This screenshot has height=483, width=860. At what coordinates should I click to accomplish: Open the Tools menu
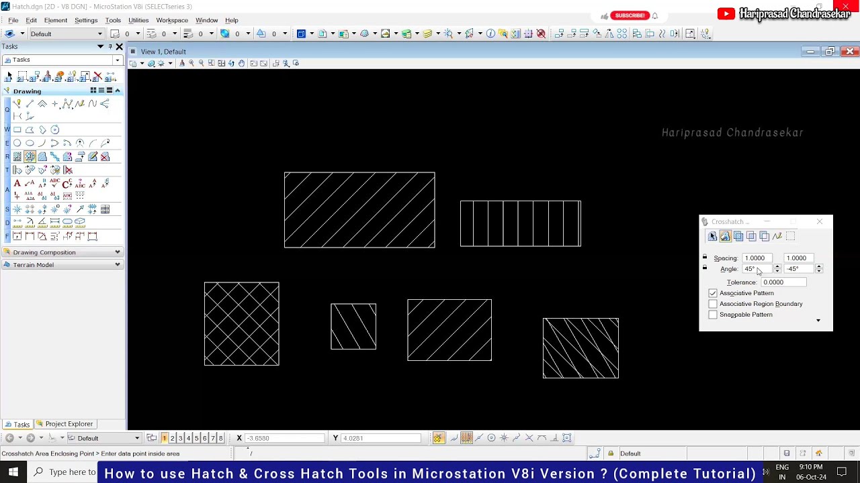pyautogui.click(x=113, y=20)
